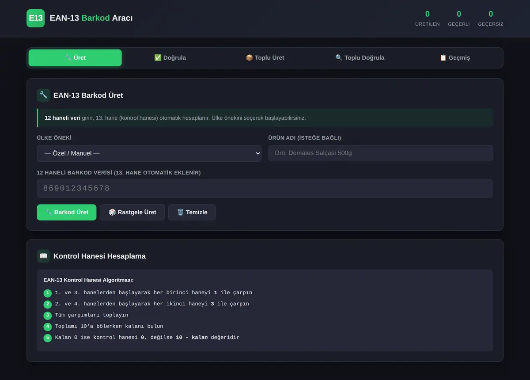Click the 'Toplamı 10'a bölerken kalanı bulun' text

(109, 326)
